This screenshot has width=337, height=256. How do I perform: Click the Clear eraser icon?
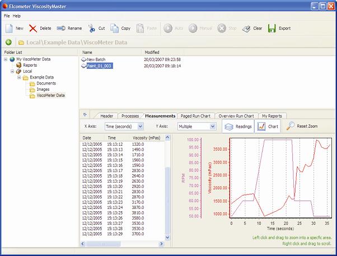[x=246, y=29]
